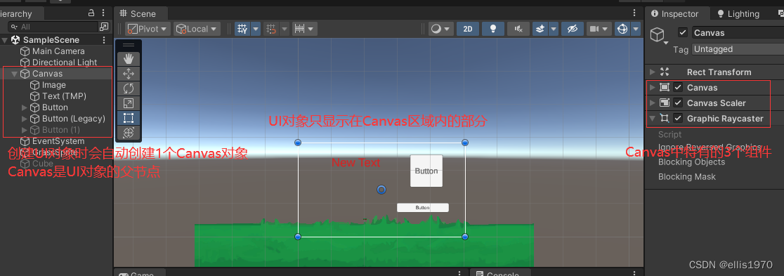Expand the Canvas component foldout

tap(652, 88)
